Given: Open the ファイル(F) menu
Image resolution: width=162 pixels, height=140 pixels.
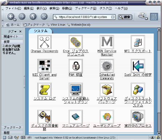Looking at the screenshot, I should coord(13,8).
